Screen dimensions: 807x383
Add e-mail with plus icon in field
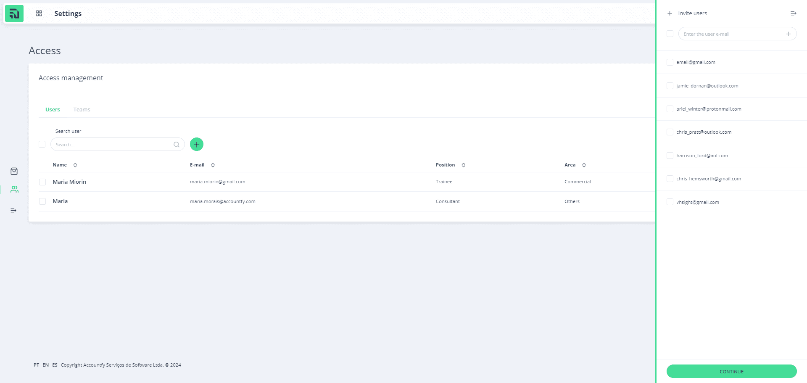click(x=789, y=34)
